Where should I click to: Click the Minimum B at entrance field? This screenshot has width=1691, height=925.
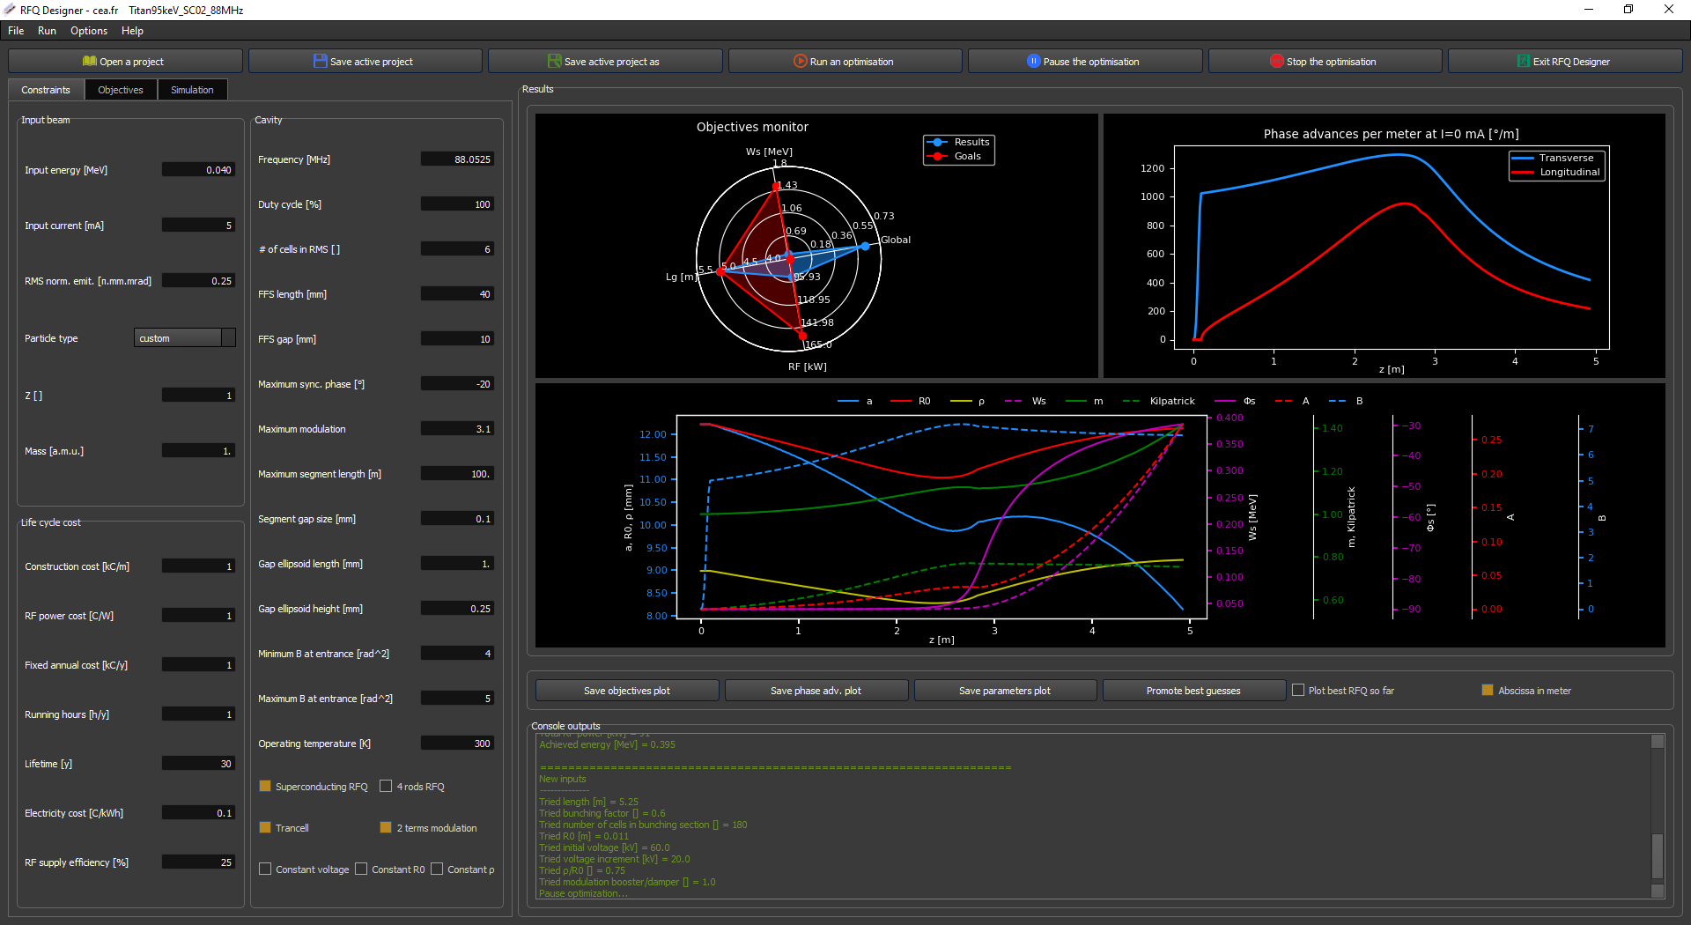click(x=457, y=654)
